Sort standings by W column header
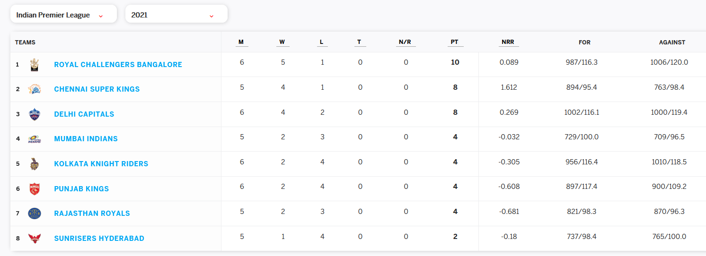Image resolution: width=706 pixels, height=256 pixels. [x=282, y=42]
